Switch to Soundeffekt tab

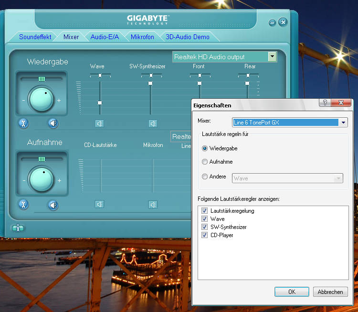point(35,37)
